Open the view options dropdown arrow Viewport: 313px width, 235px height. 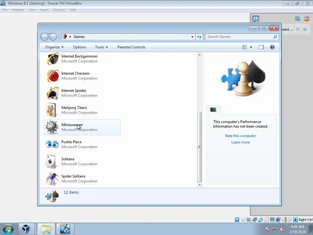click(251, 47)
